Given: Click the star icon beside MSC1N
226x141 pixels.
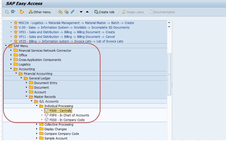Looking at the screenshot, I should (x=16, y=23).
